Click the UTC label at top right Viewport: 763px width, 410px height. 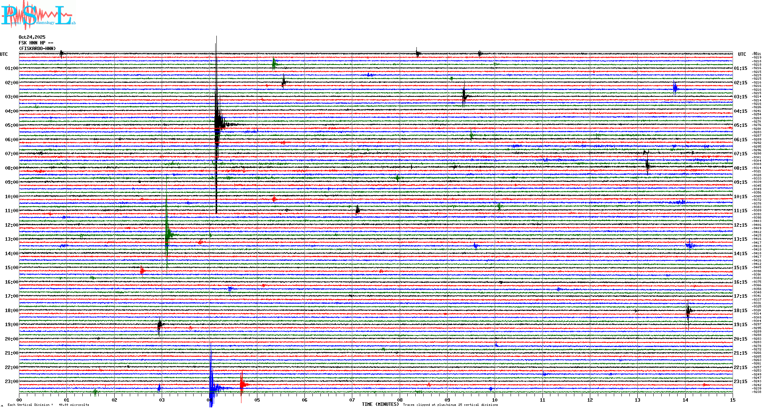tap(742, 54)
